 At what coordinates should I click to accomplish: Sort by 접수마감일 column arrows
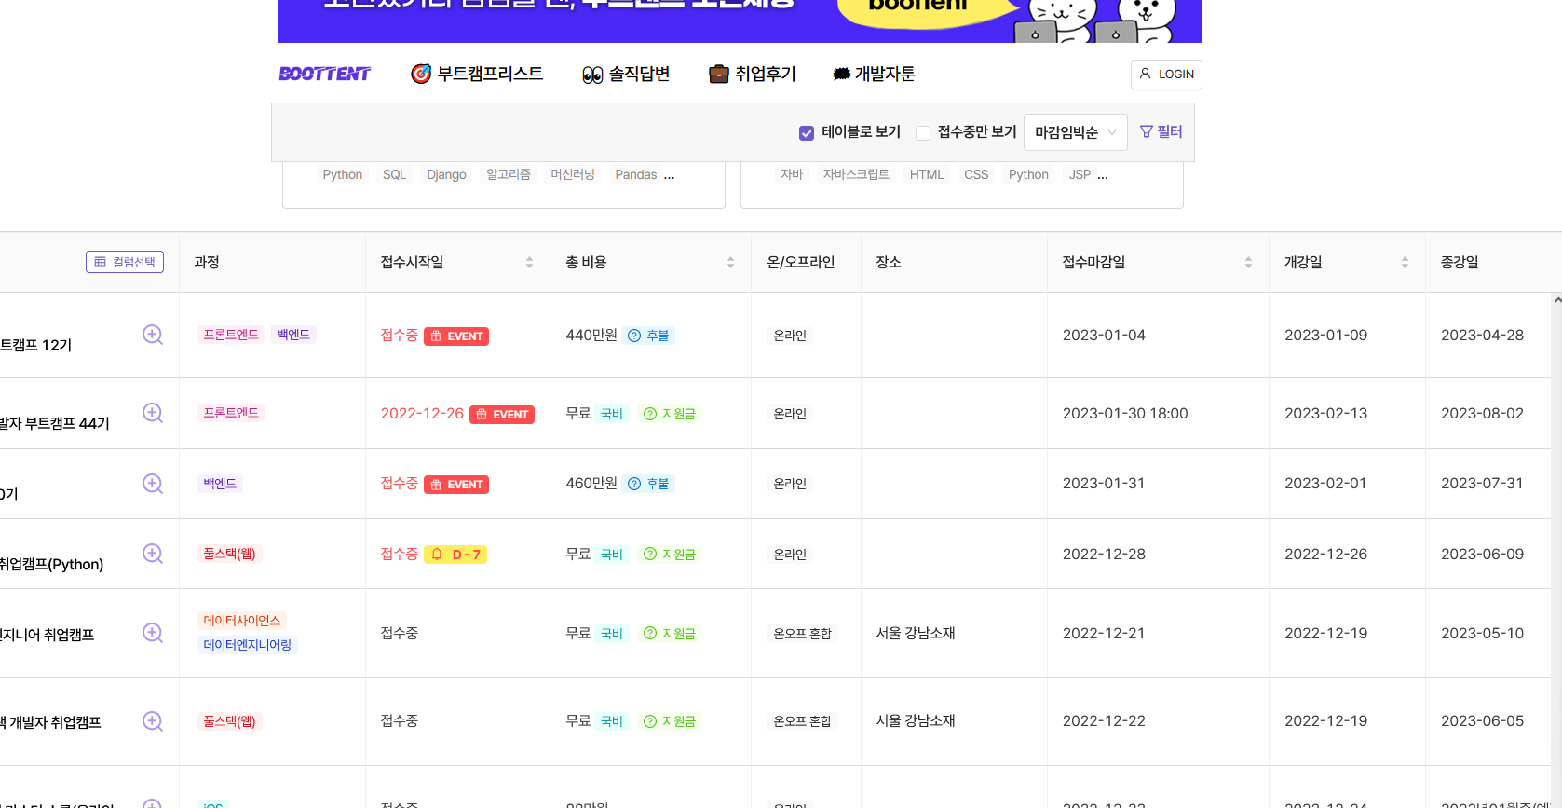1248,263
